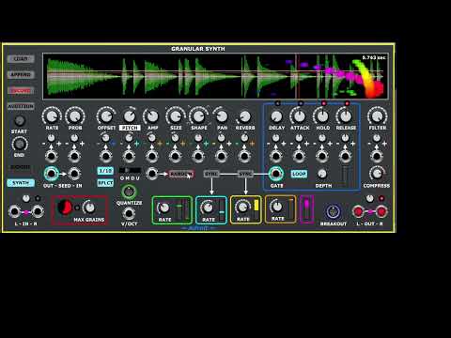The height and width of the screenshot is (338, 451).
Task: Click the cyan button above SPLCT
Action: pos(105,171)
